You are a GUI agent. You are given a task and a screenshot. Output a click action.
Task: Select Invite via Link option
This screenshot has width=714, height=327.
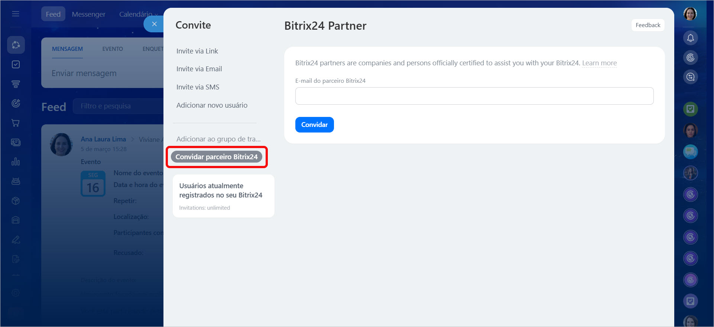click(197, 51)
